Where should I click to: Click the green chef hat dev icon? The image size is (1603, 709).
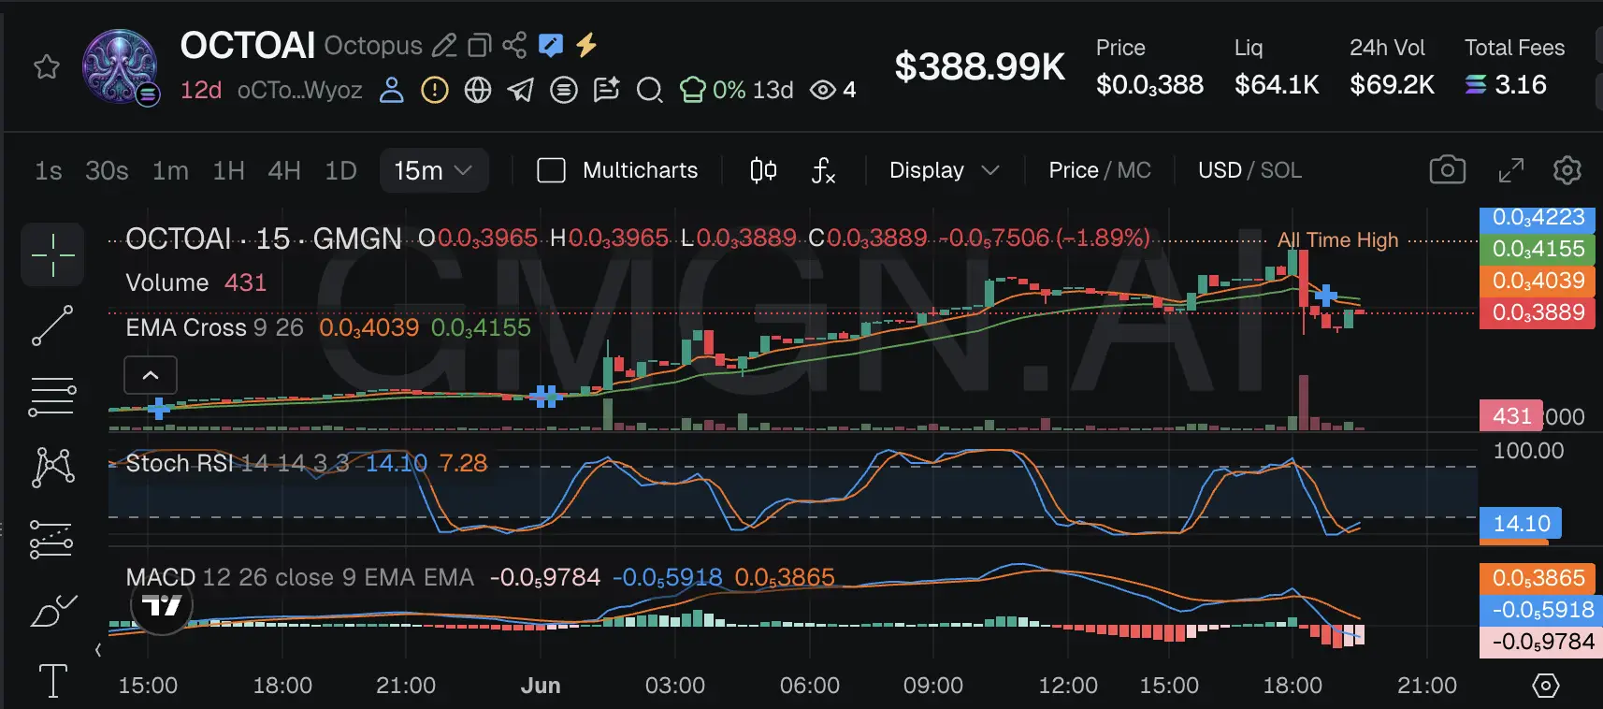pyautogui.click(x=693, y=90)
